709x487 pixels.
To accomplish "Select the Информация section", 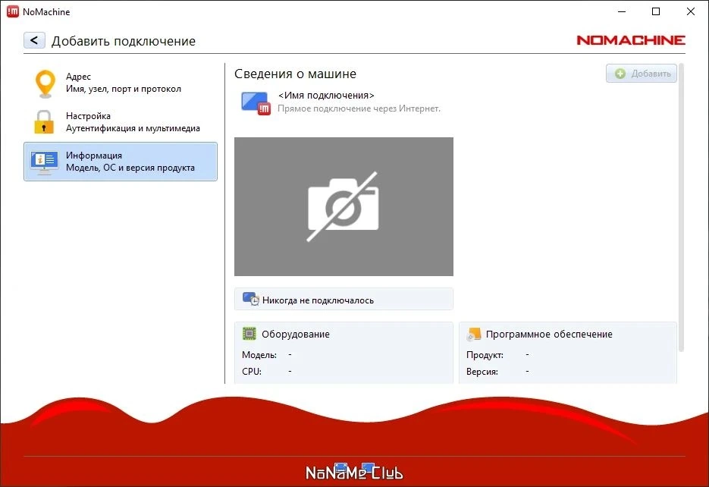I will pyautogui.click(x=121, y=162).
